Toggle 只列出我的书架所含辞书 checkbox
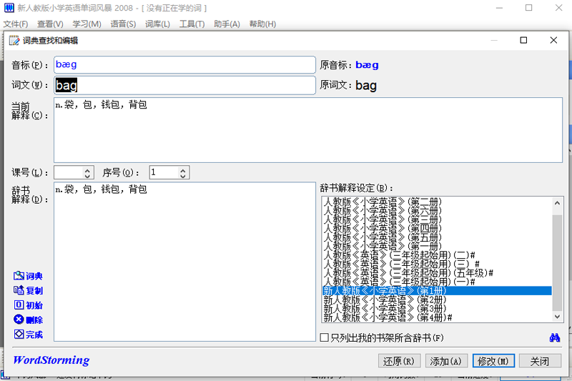The height and width of the screenshot is (381, 572). (x=324, y=337)
